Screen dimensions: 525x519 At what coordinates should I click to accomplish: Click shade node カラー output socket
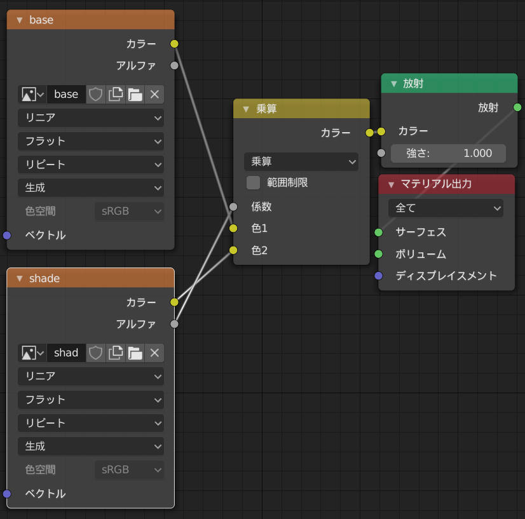point(174,302)
